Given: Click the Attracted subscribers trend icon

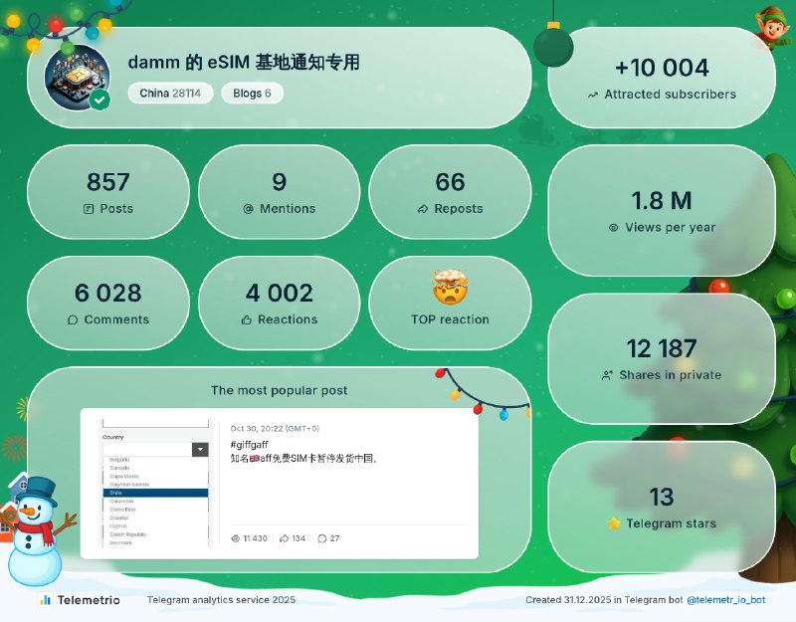Looking at the screenshot, I should 593,96.
